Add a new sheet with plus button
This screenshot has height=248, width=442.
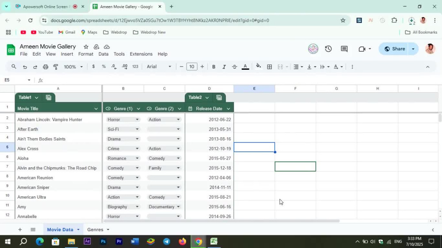[x=20, y=230]
